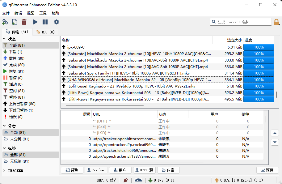282x184 pixels.
Task: Open the 帮助 menu
Action: [x=55, y=13]
